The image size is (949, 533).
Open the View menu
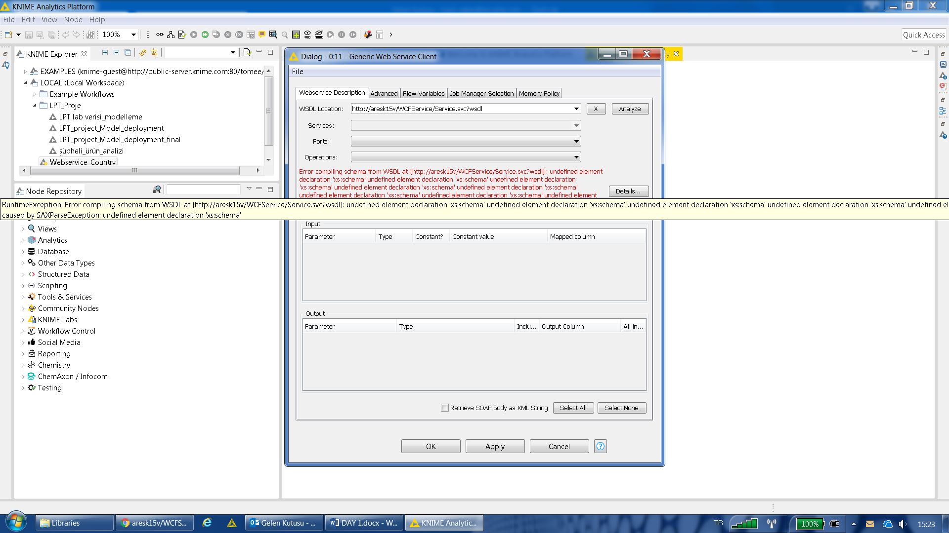point(49,20)
